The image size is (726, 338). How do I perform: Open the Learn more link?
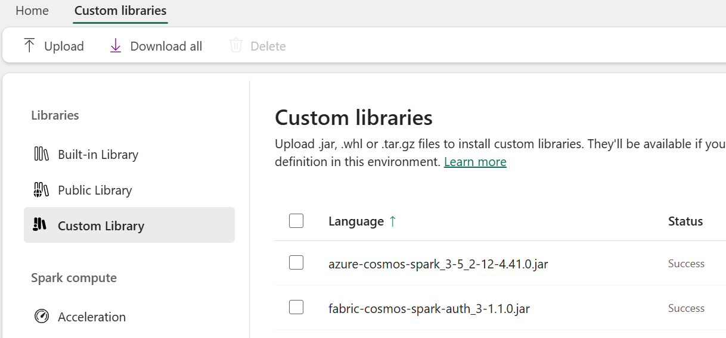point(475,162)
